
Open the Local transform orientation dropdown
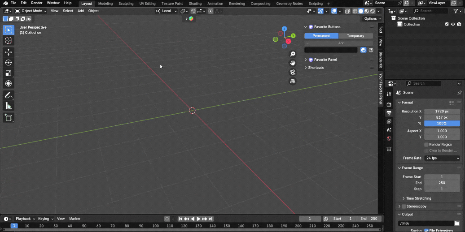click(167, 11)
